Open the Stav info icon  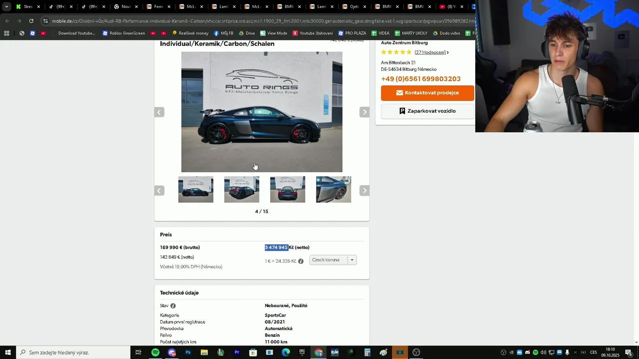173,306
